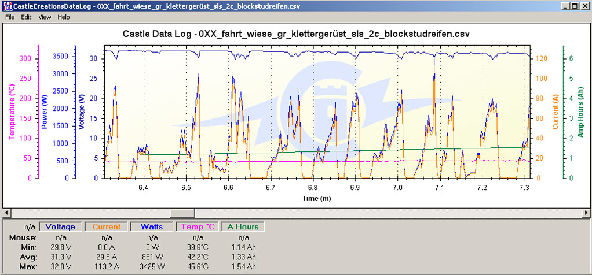Click the Mouse: row label
The height and width of the screenshot is (275, 592).
(23, 237)
